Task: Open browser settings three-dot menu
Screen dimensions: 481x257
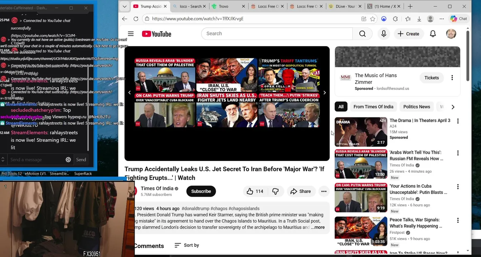Action: point(442,19)
